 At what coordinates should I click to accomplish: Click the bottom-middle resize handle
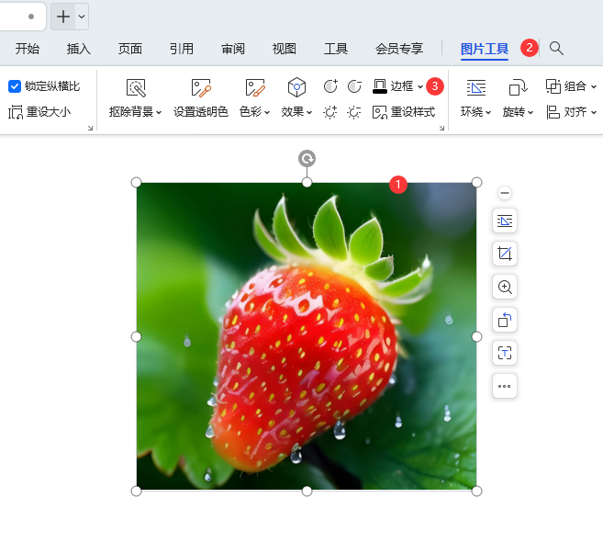click(x=307, y=491)
